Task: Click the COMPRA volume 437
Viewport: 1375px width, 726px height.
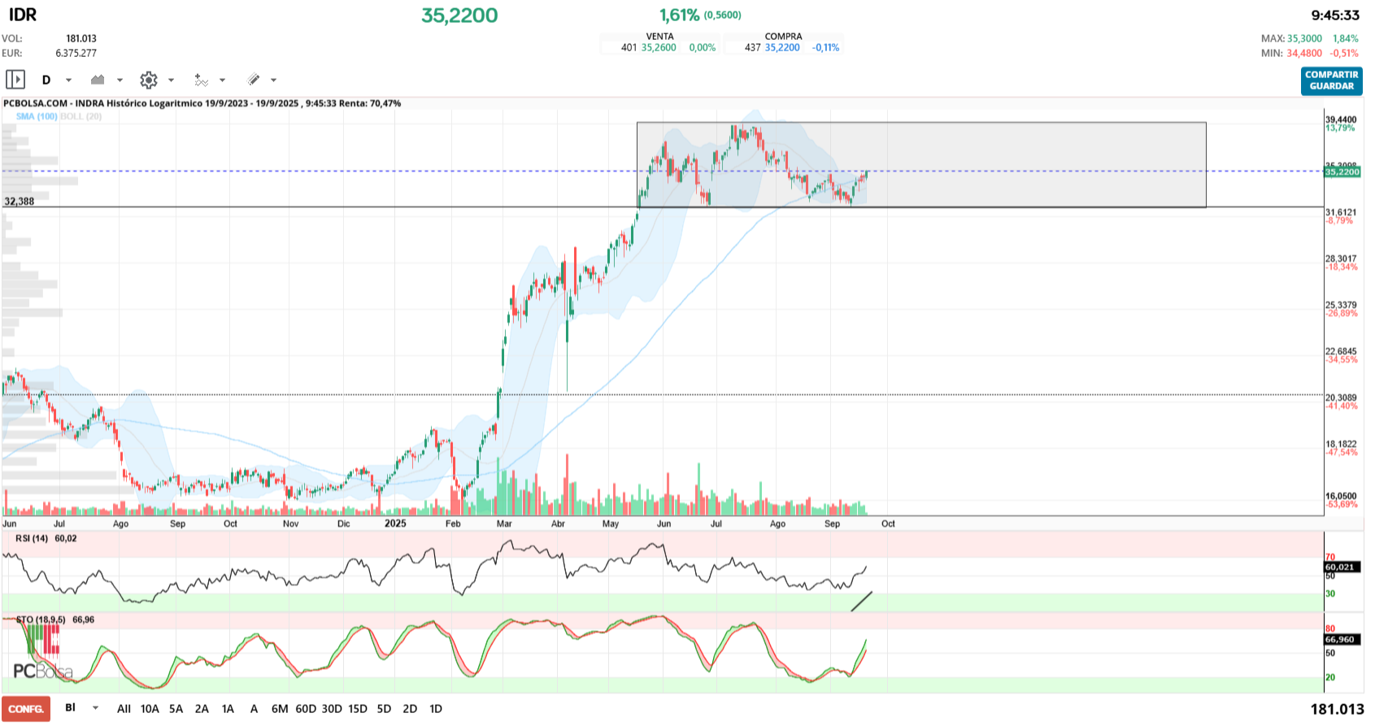Action: click(x=753, y=48)
